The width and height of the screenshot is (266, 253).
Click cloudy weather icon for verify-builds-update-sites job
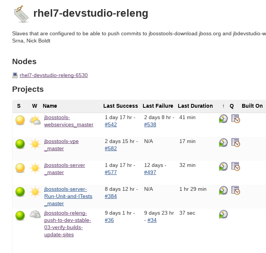pyautogui.click(x=35, y=214)
